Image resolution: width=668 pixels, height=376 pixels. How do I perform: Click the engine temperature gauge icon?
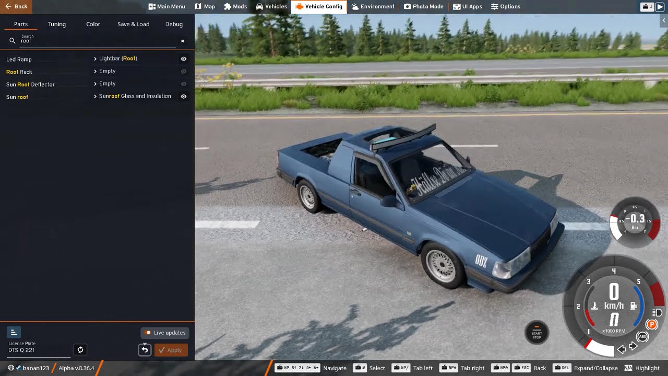click(594, 306)
